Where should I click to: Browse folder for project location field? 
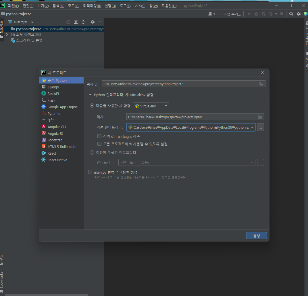click(261, 84)
